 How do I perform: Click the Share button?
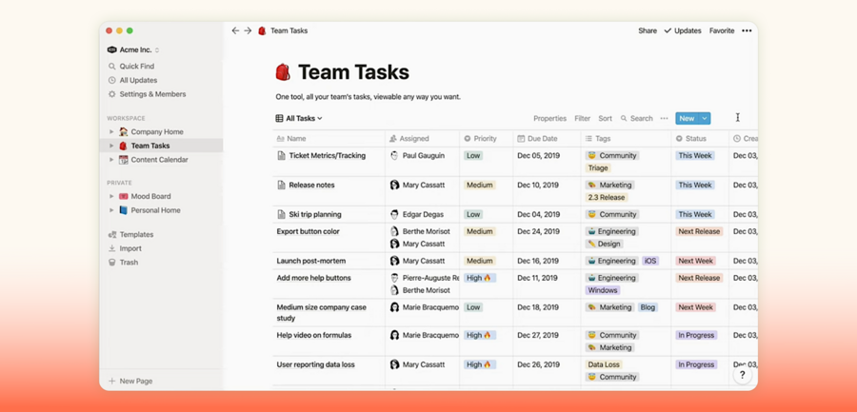[x=647, y=30]
